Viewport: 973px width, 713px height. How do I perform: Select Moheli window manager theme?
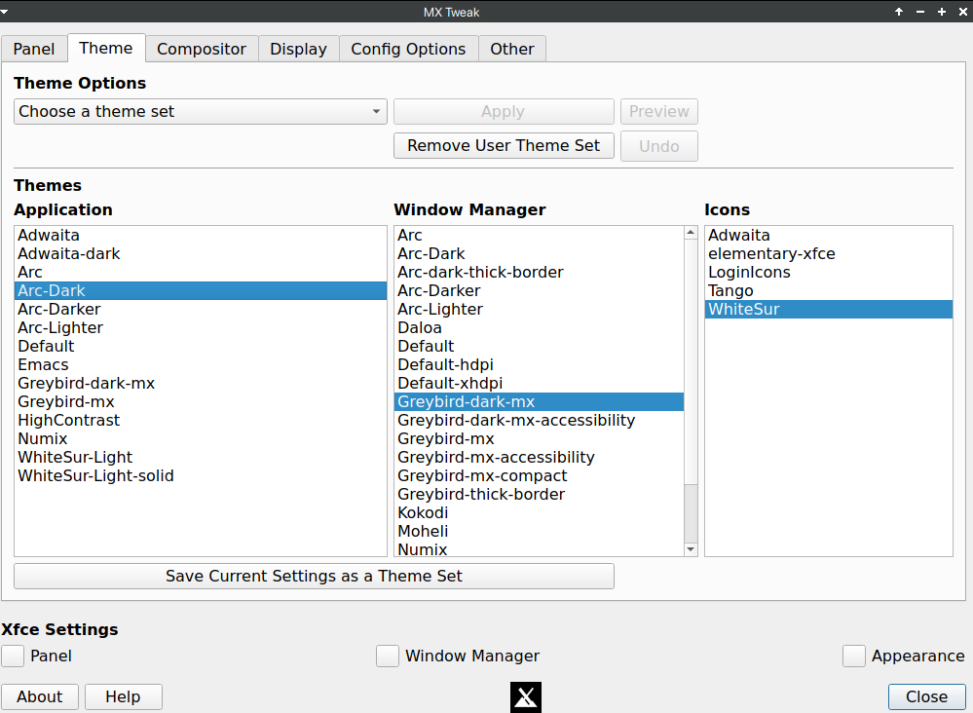[540, 531]
